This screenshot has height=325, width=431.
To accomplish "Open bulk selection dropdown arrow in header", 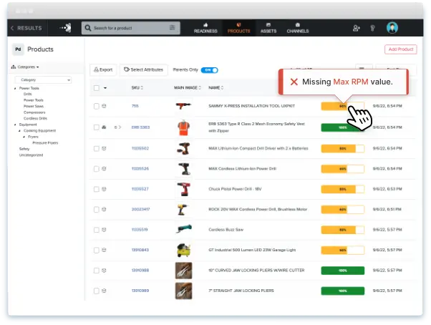I will coord(105,88).
